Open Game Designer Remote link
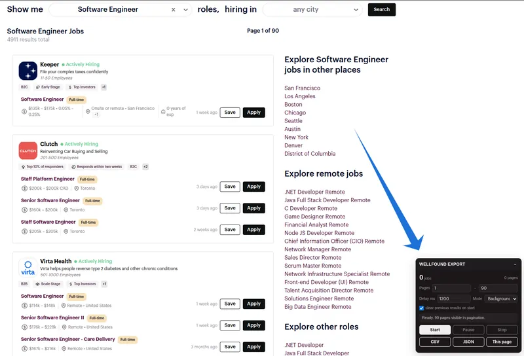Screen dimensions: 524x356 click(x=315, y=217)
